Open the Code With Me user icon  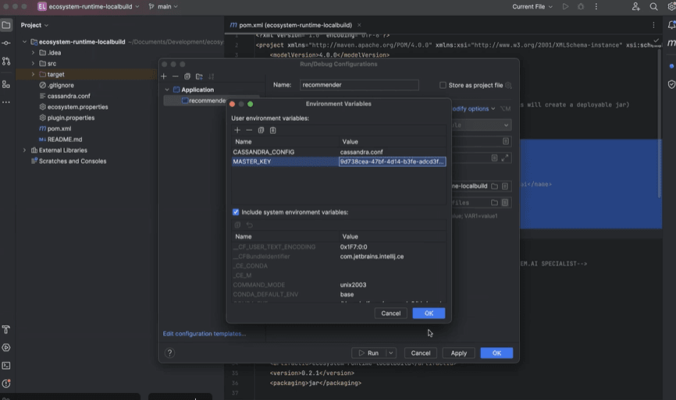[x=636, y=6]
